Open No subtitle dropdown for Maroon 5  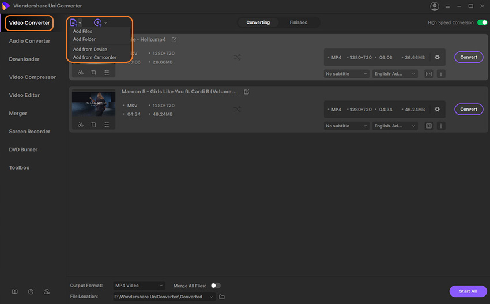pos(346,126)
